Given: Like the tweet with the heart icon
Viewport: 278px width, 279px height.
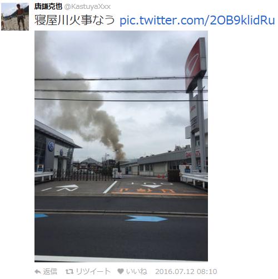Looking at the screenshot, I should 121,271.
